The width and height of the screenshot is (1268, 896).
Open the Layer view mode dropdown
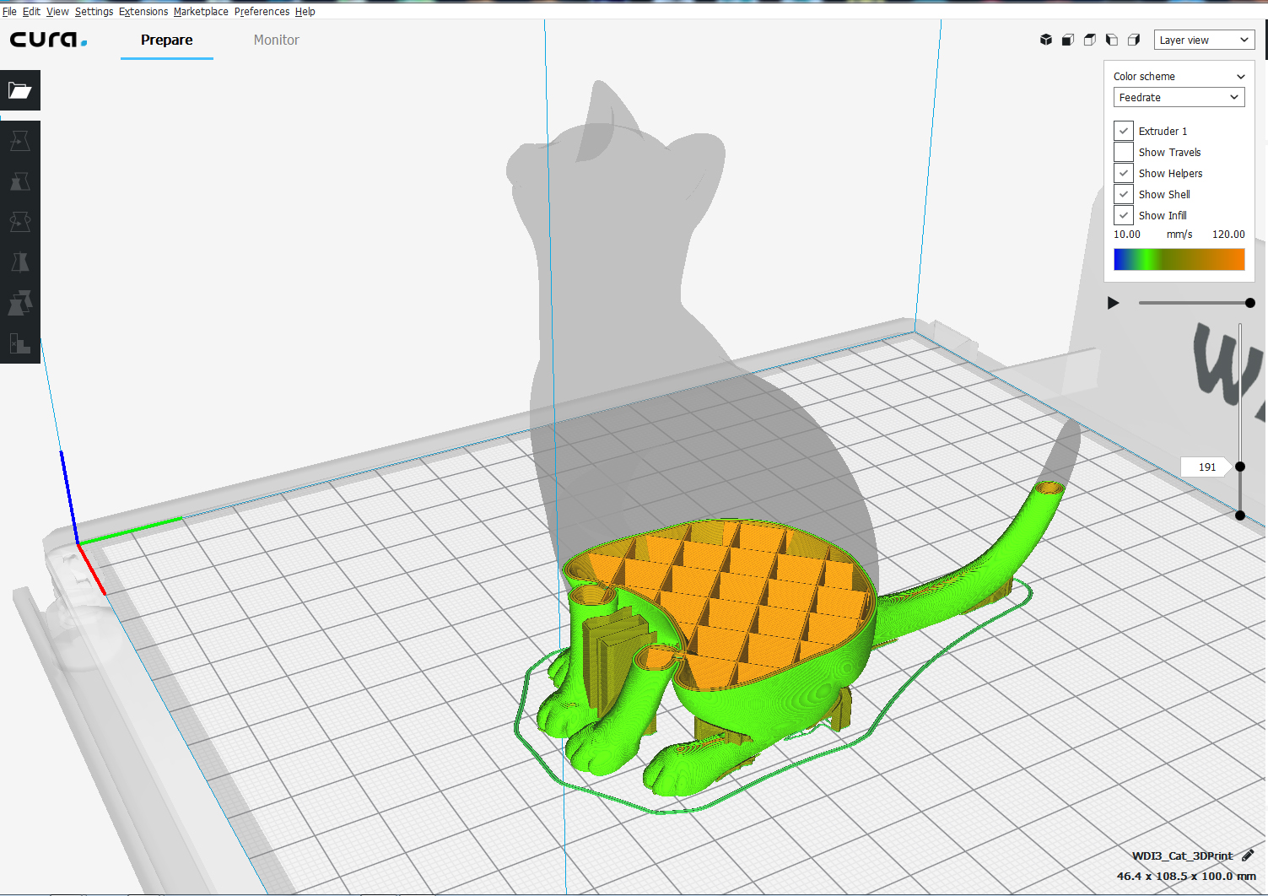coord(1204,40)
